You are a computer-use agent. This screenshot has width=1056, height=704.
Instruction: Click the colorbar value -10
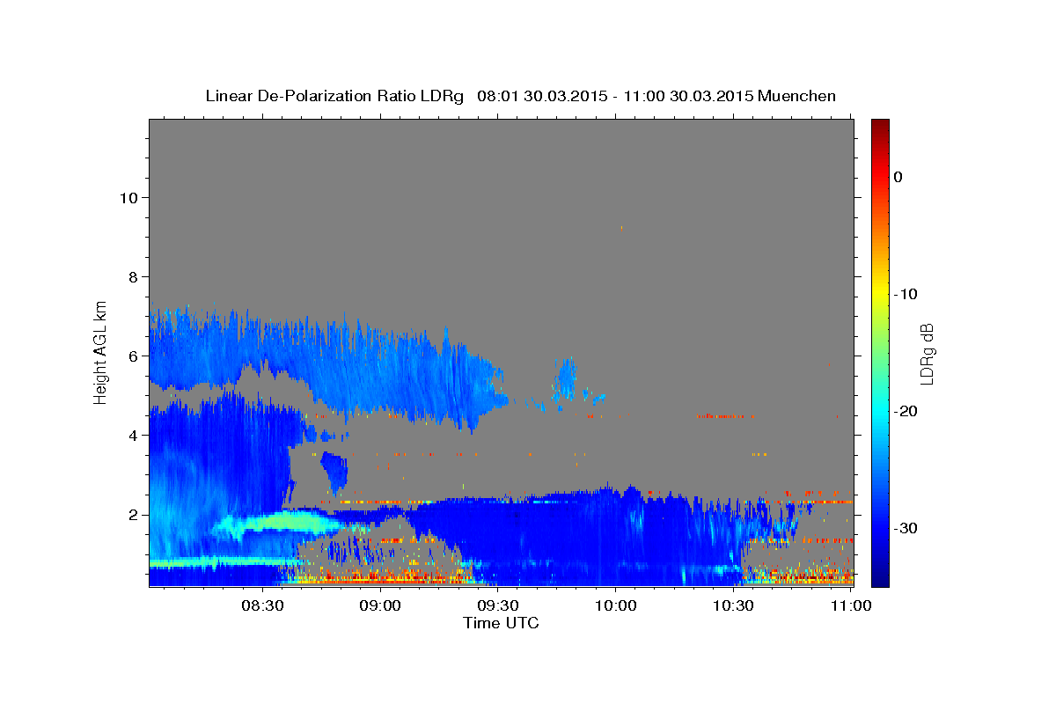pos(906,294)
